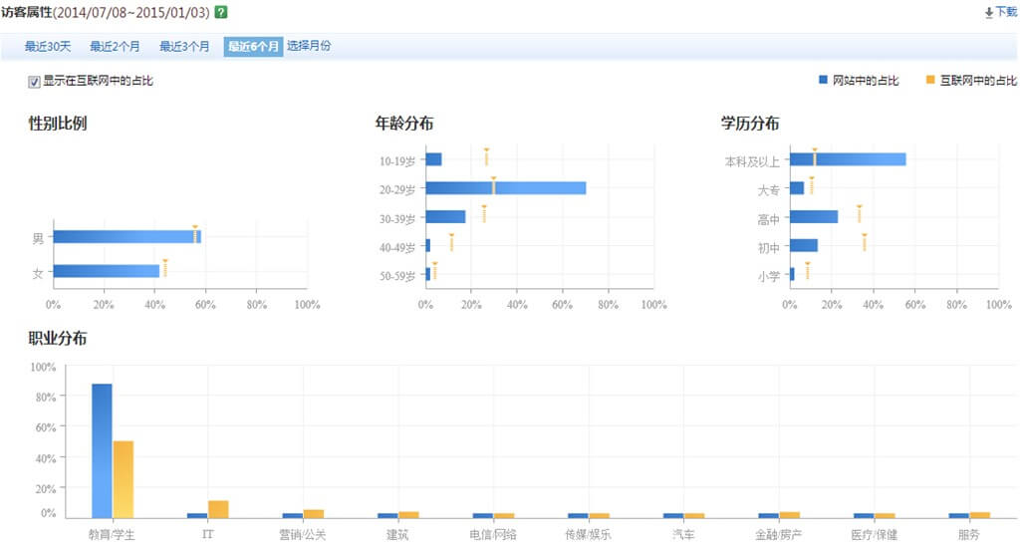Screen dimensions: 1020x551
Task: Click the 医疗/保健 category label
Action: [x=874, y=535]
